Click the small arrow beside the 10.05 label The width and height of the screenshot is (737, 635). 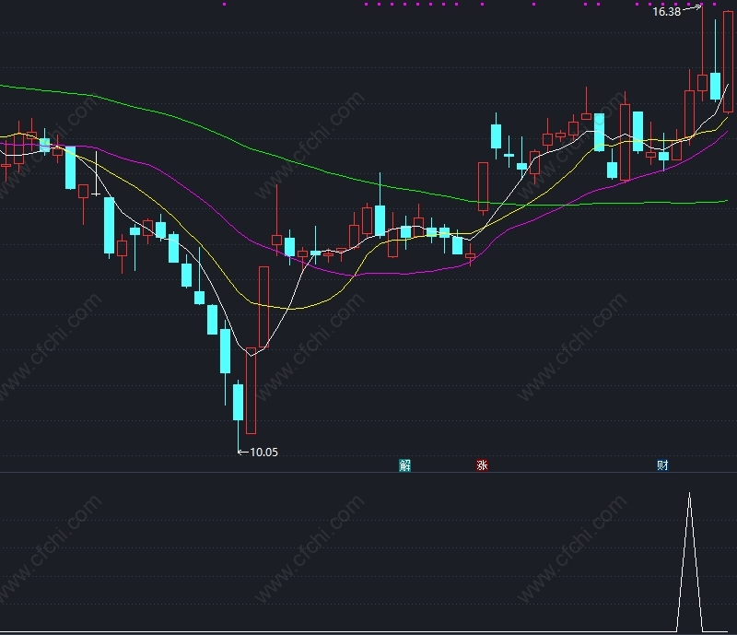pos(242,452)
